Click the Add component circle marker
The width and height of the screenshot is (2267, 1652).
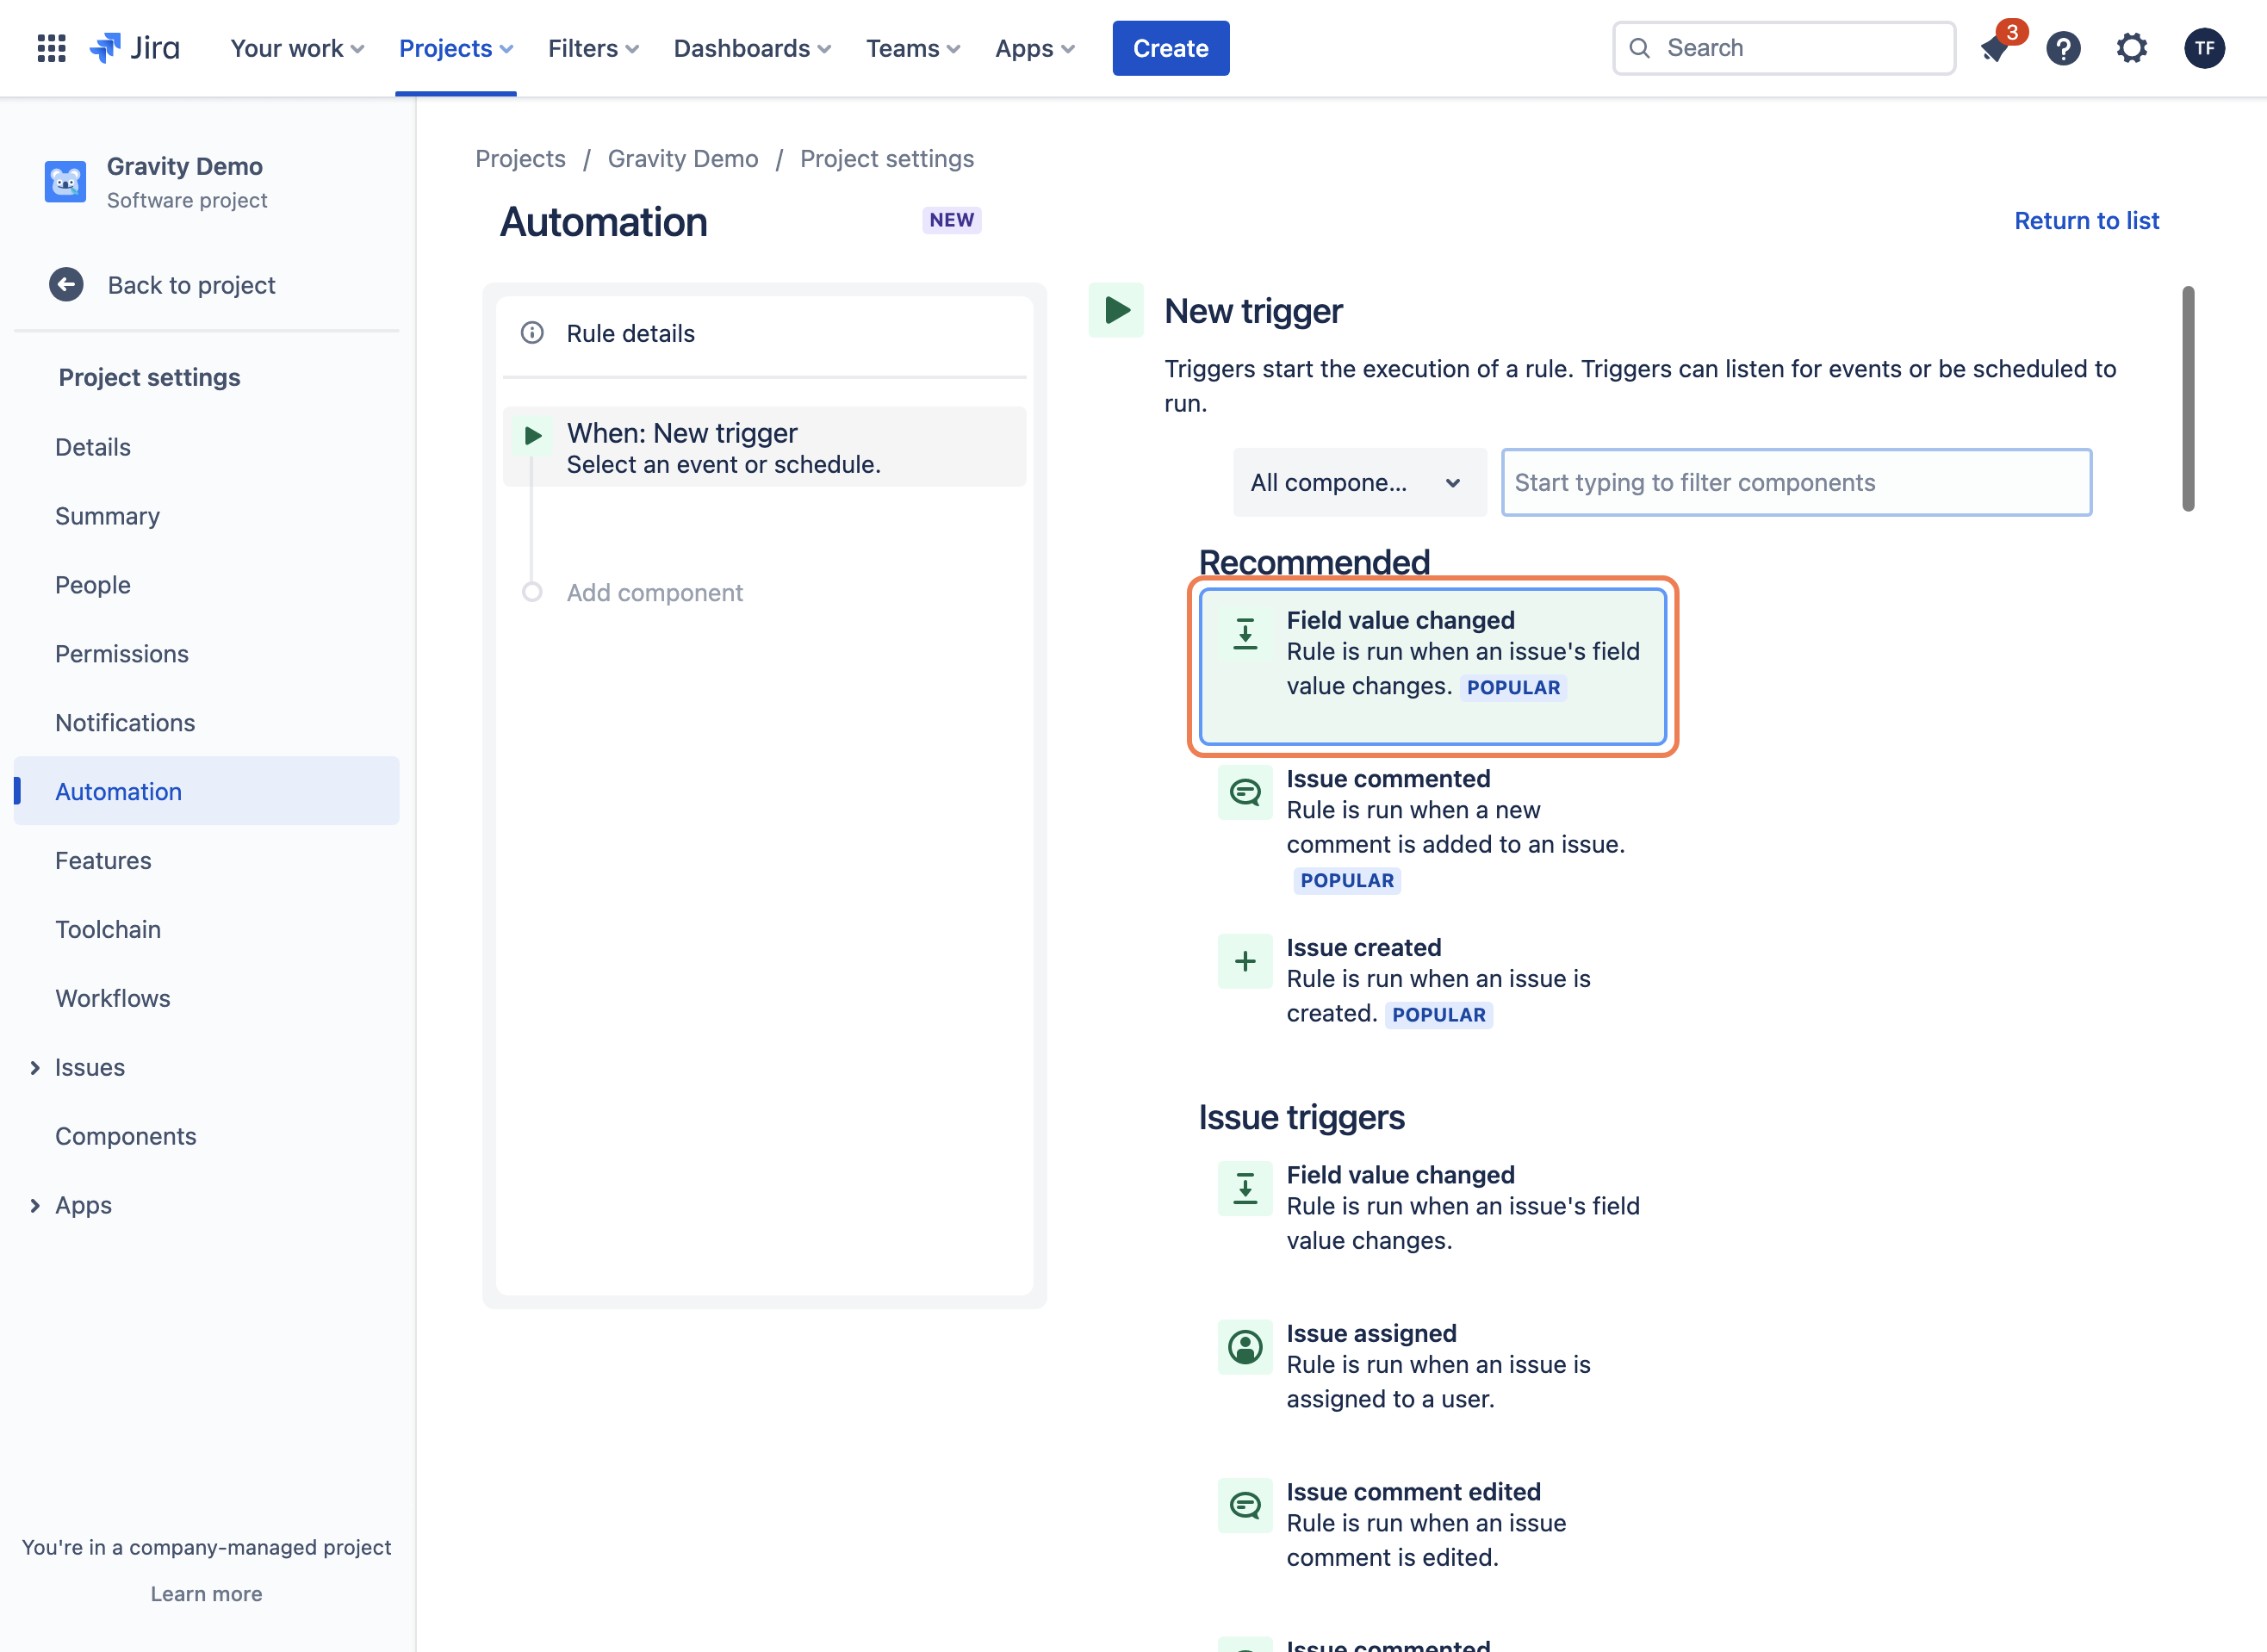[532, 592]
